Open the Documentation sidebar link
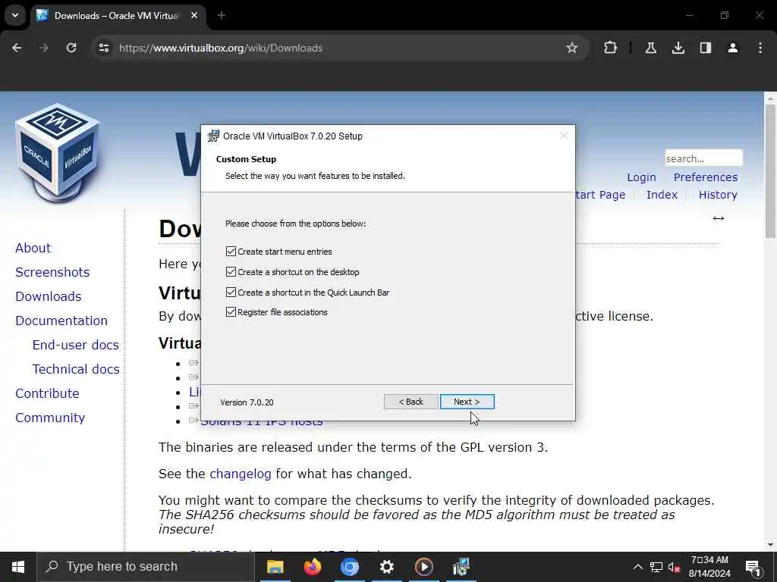The width and height of the screenshot is (777, 582). [x=61, y=321]
